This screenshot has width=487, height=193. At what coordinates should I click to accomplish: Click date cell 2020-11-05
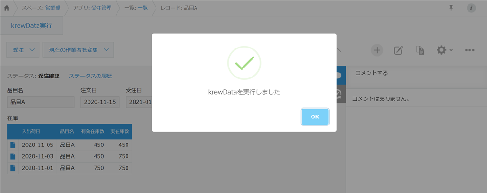(x=38, y=145)
